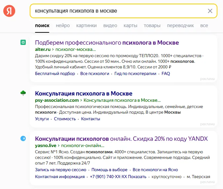
Task: Open Все психологи на Ясно sitelink
Action: click(x=155, y=170)
